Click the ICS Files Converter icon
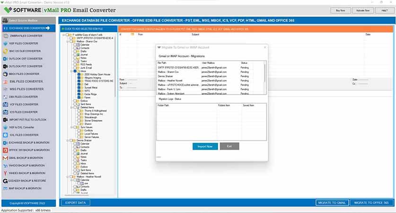 [x=6, y=112]
